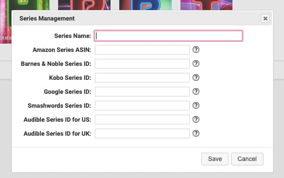Select the blue neon book cover thumbnail
This screenshot has width=284, height=178.
tap(145, 5)
